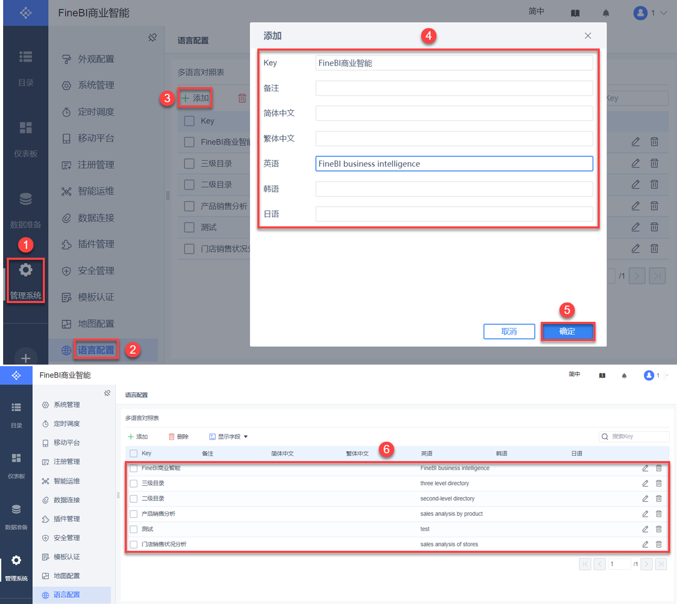Tick the Key header checkbox behind the dialog
This screenshot has width=677, height=604.
[x=189, y=121]
